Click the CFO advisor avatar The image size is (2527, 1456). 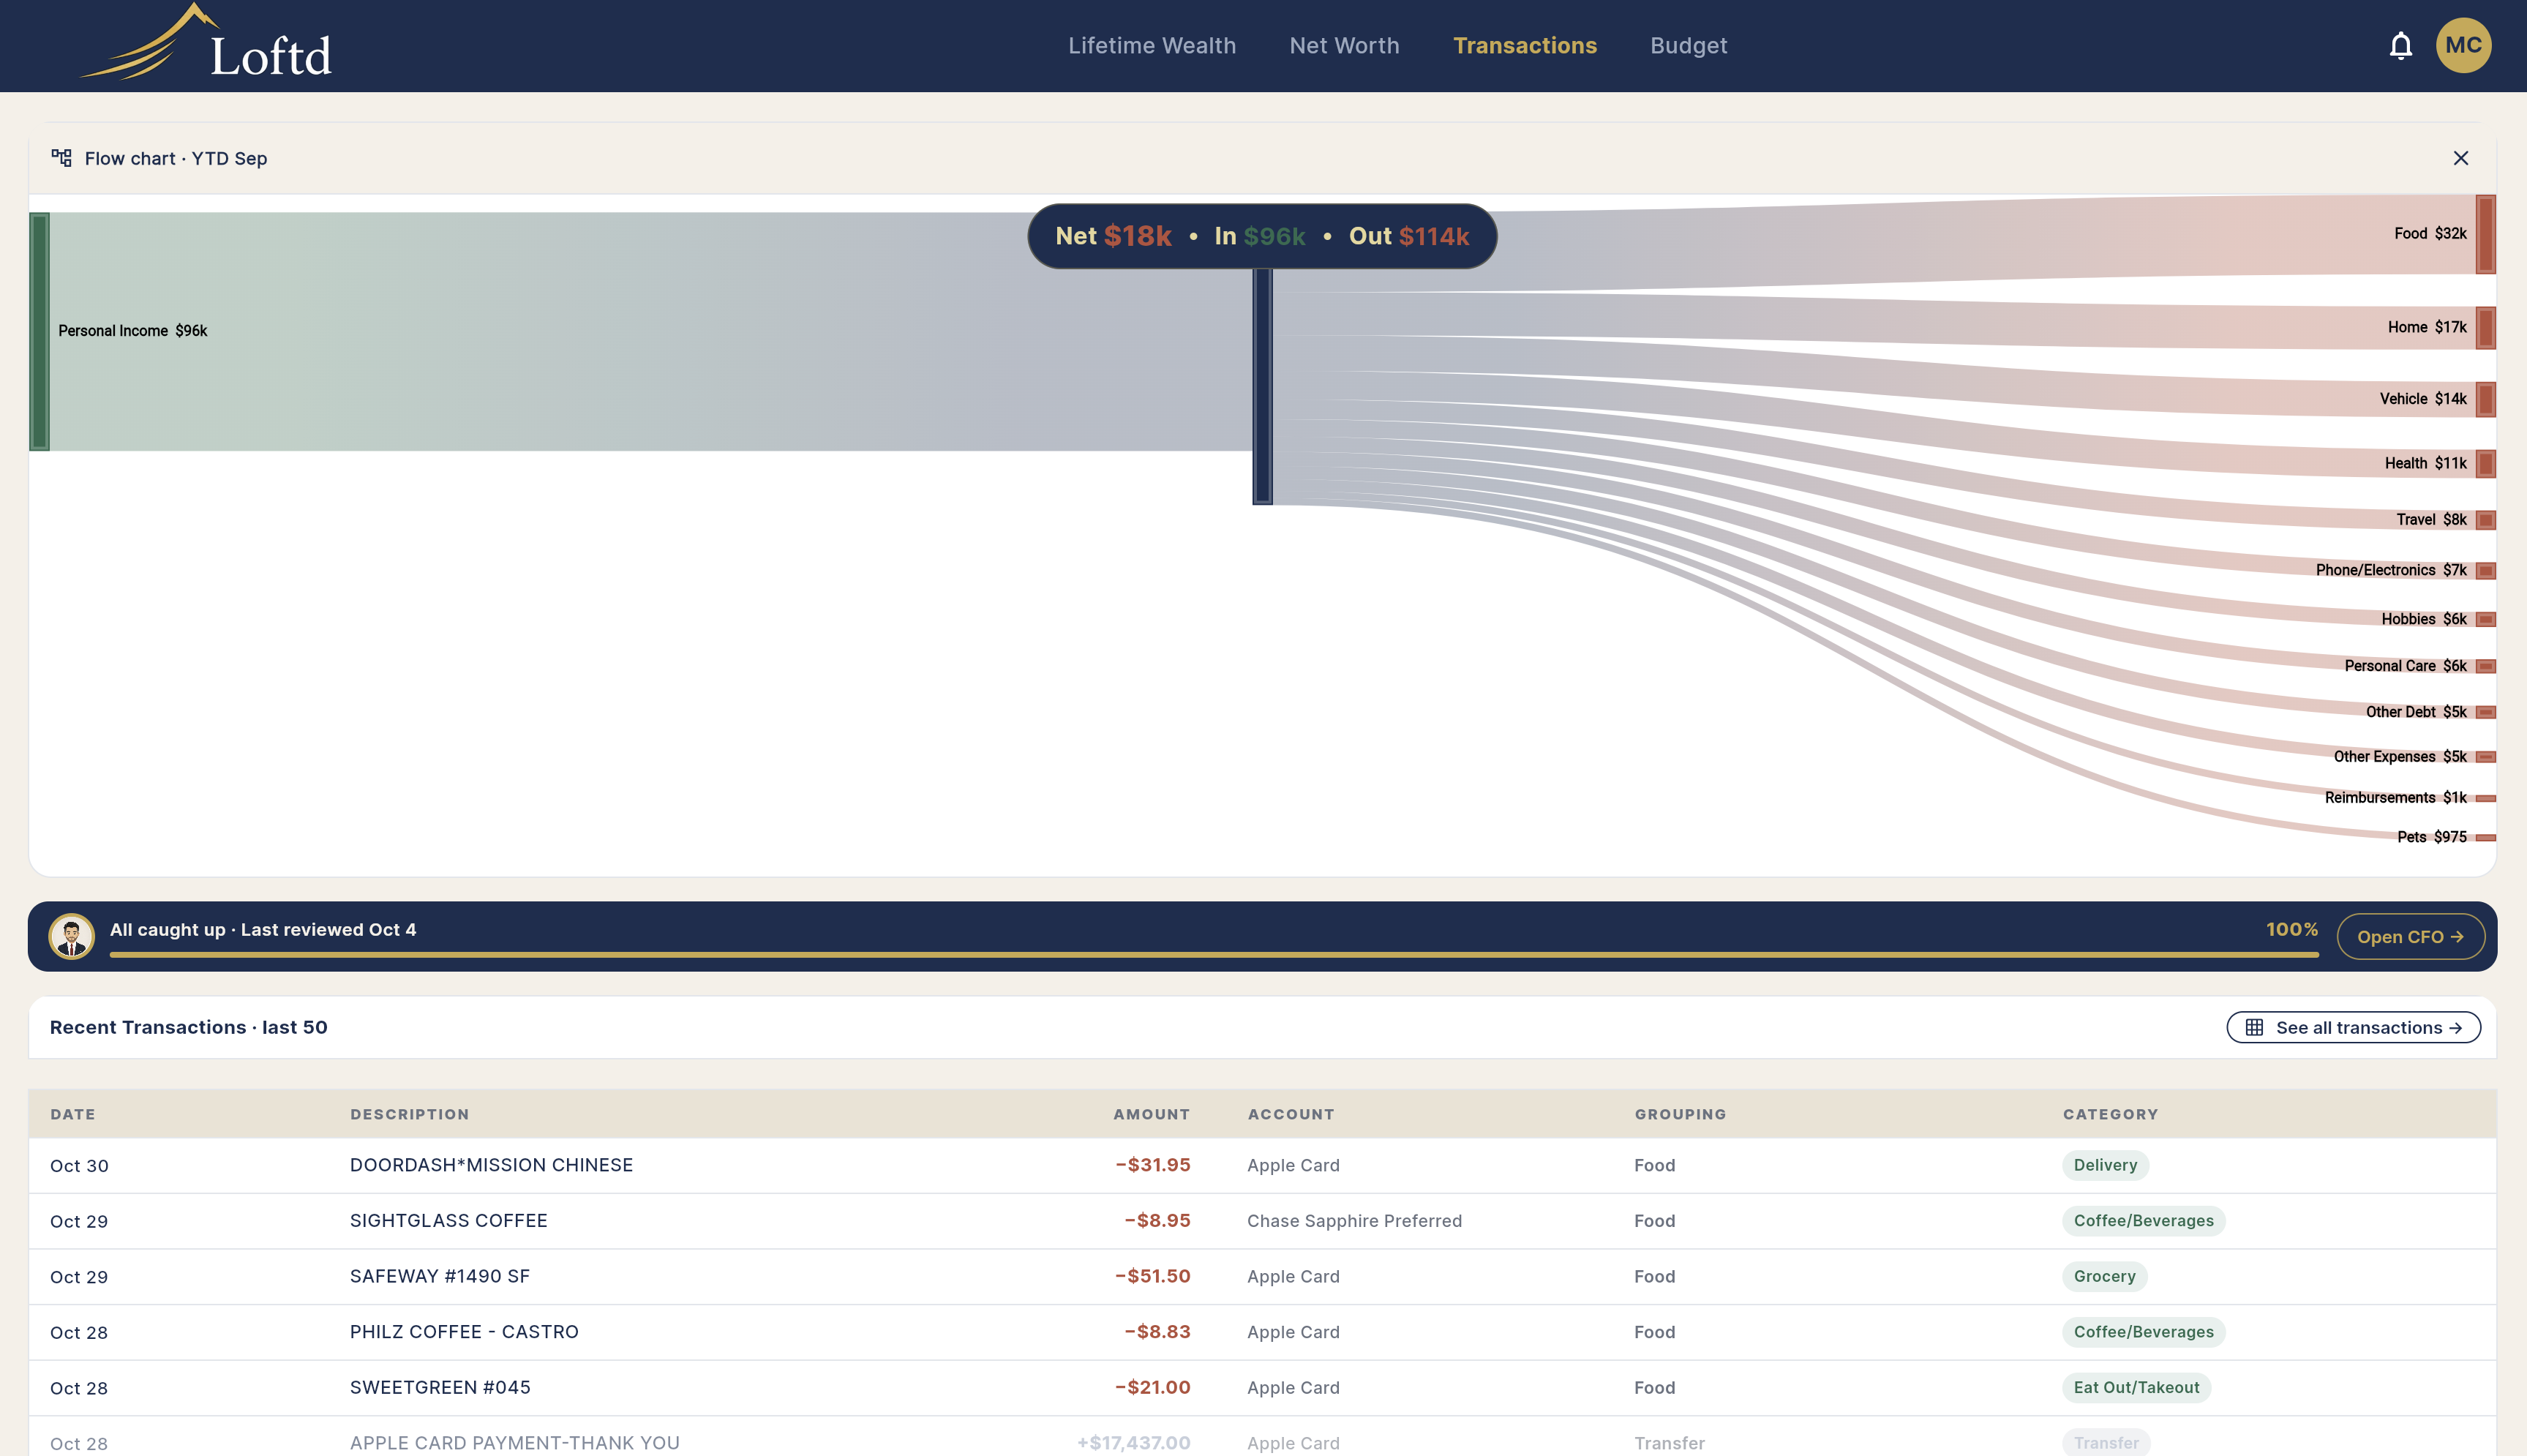pos(72,936)
